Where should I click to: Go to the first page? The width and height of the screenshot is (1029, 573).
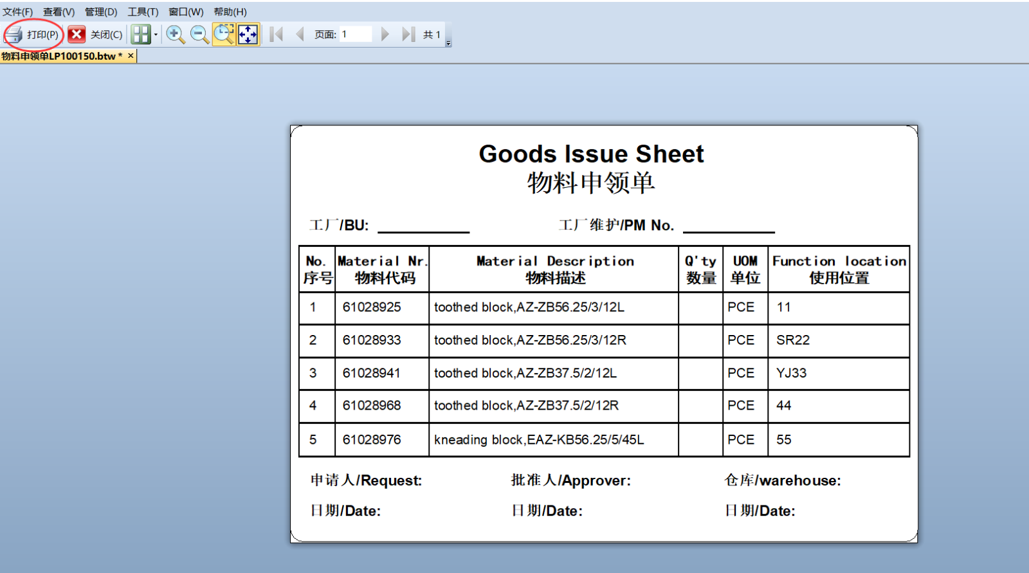pos(277,35)
